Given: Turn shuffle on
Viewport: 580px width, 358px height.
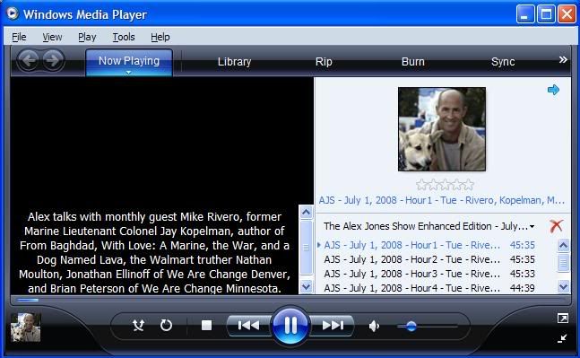Looking at the screenshot, I should tap(138, 326).
